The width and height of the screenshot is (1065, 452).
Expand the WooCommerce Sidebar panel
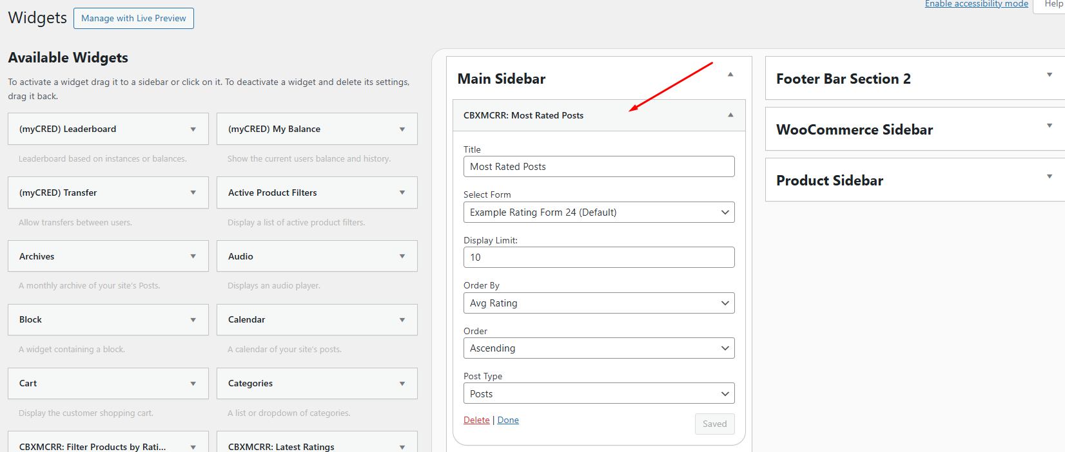1049,126
